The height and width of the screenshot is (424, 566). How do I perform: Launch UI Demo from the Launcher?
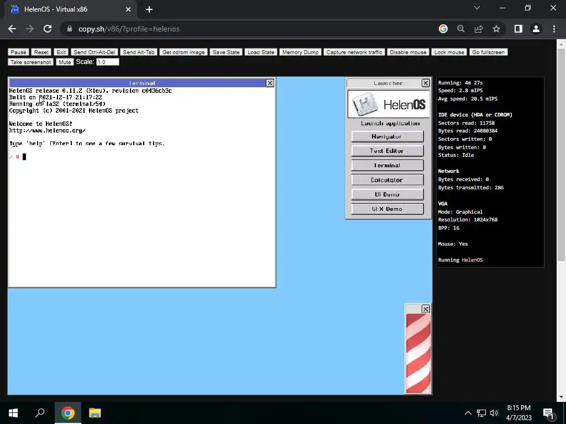click(387, 194)
